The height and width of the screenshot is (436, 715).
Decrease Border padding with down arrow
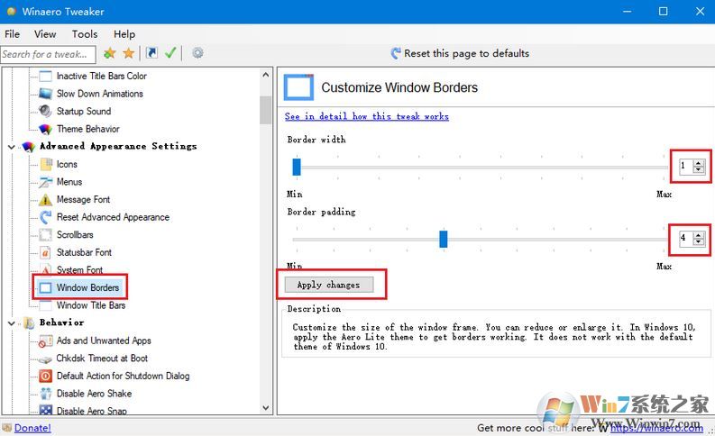(698, 242)
